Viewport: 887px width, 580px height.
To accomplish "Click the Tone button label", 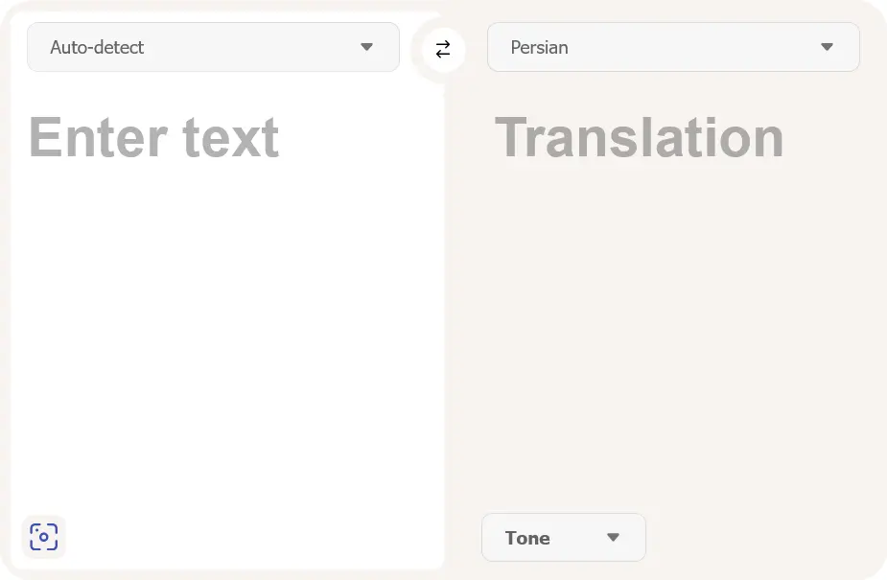I will (x=527, y=538).
